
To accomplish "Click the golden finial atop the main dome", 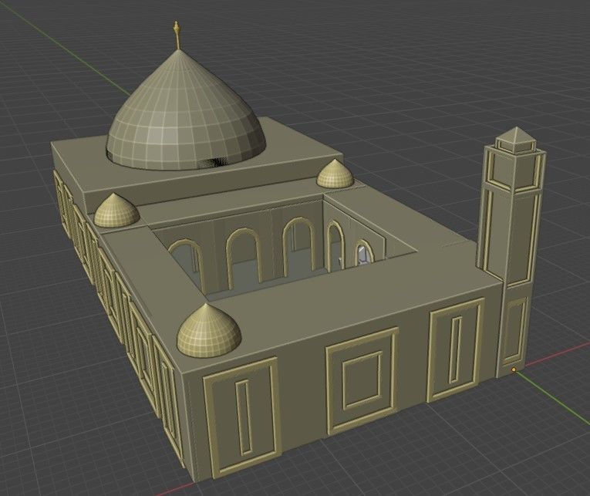I will point(177,35).
